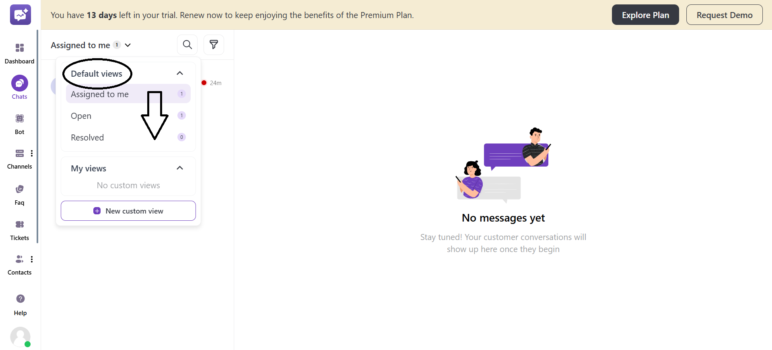The width and height of the screenshot is (772, 350).
Task: Click the Explore Plan button
Action: click(645, 15)
